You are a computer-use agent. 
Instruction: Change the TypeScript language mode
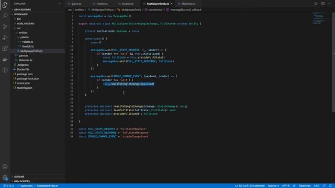tap(305, 186)
